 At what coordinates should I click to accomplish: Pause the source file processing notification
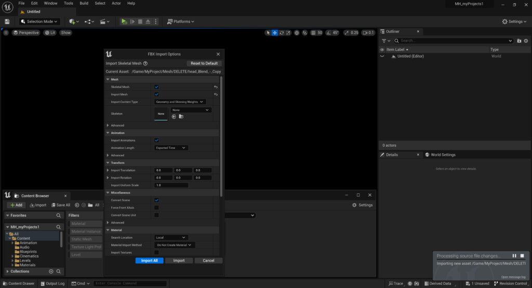pyautogui.click(x=514, y=256)
